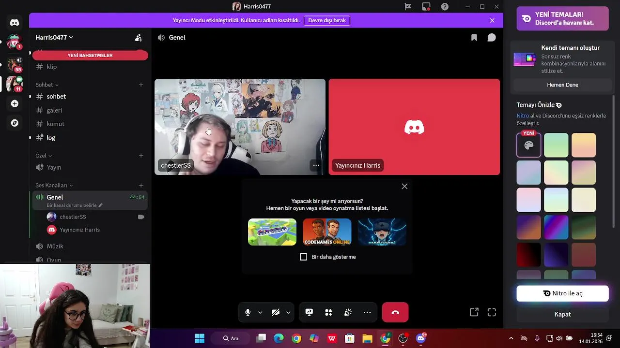Add a channel to the Sohbet category
This screenshot has height=348, width=620.
click(x=141, y=85)
